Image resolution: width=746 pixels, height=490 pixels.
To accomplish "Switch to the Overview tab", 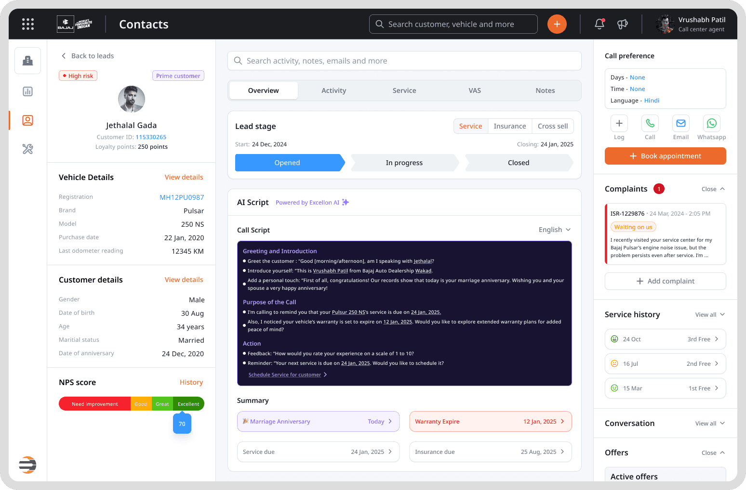I will pyautogui.click(x=263, y=90).
